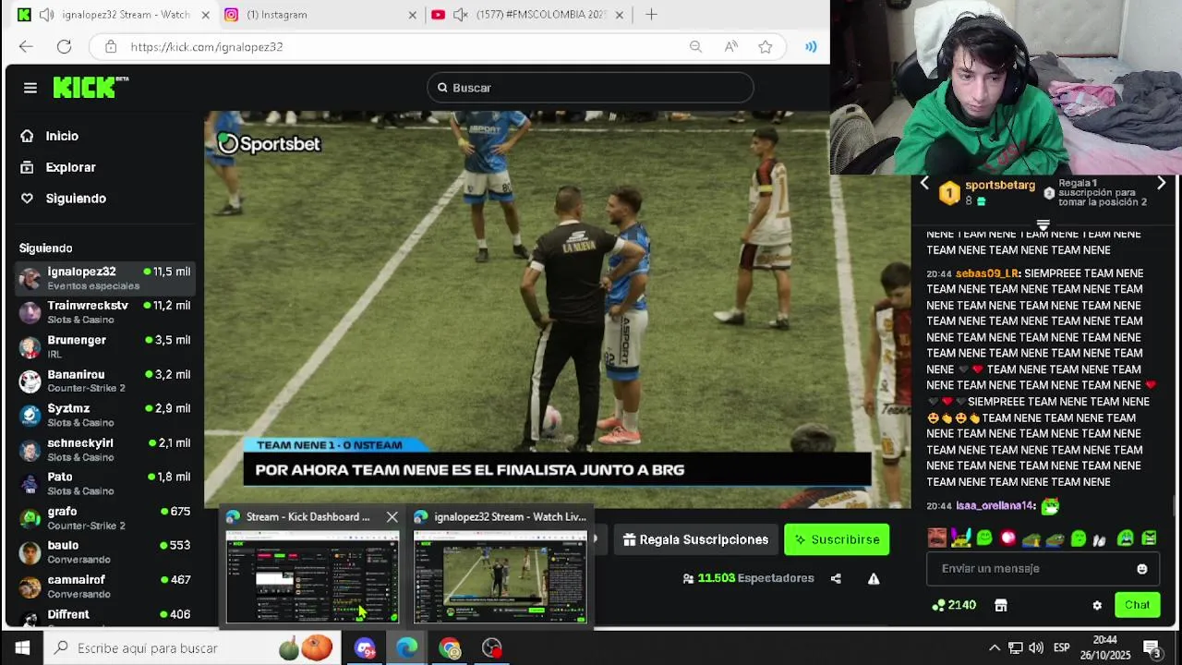This screenshot has height=665, width=1182.
Task: Show hidden system tray icons
Action: [995, 648]
